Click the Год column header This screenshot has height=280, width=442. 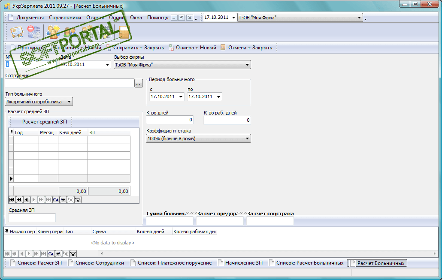point(26,132)
